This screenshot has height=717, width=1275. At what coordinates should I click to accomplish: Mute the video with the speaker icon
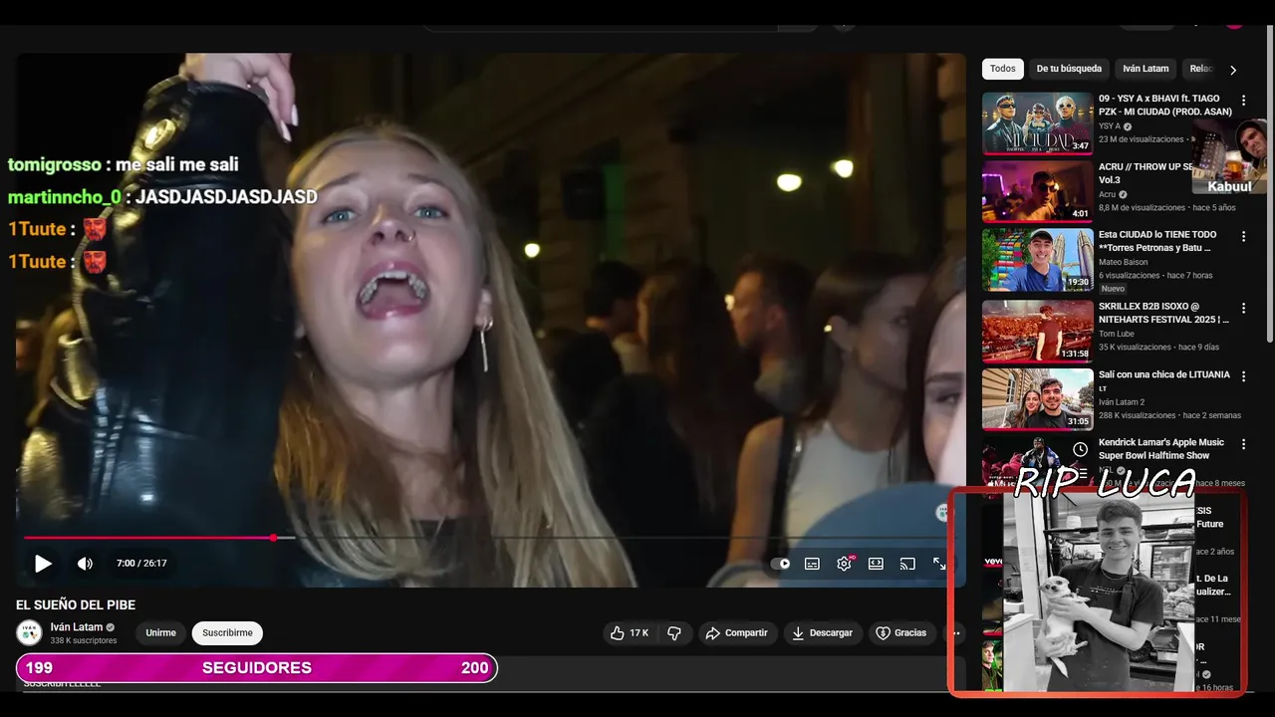point(86,564)
